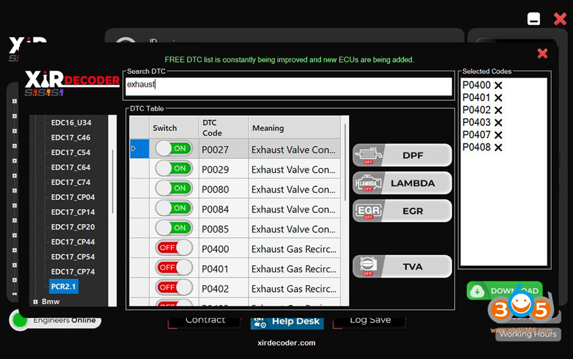Minimize the main XiR window
Viewport: 573px width, 359px height.
tap(533, 19)
